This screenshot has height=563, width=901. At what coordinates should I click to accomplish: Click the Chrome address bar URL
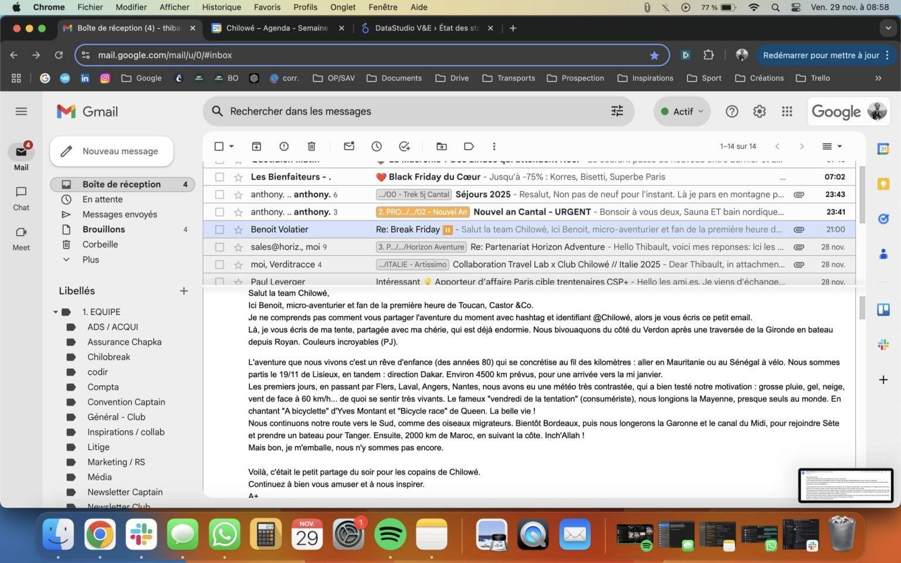[165, 55]
